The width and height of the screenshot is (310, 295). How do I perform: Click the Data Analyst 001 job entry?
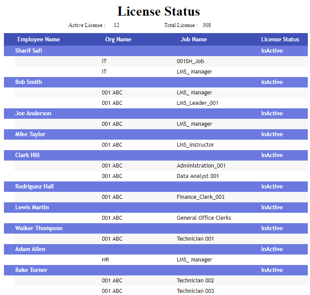coord(198,176)
